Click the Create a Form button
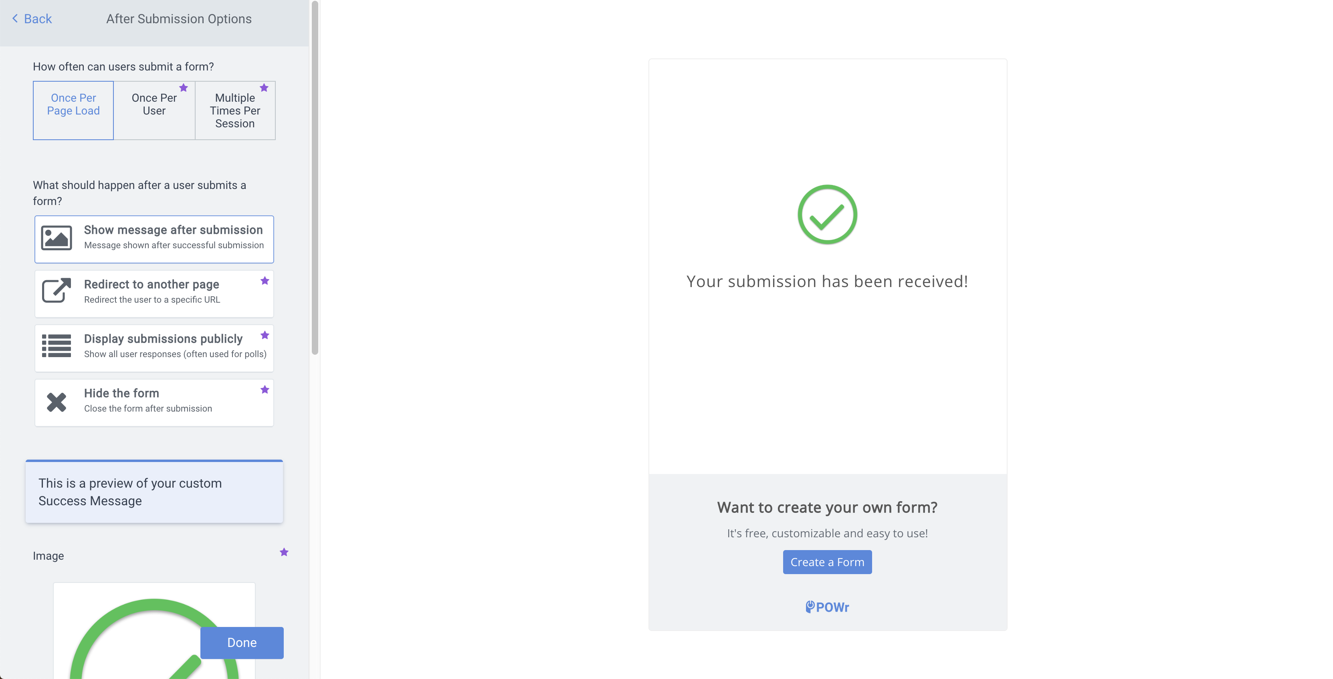The image size is (1333, 679). click(x=828, y=562)
